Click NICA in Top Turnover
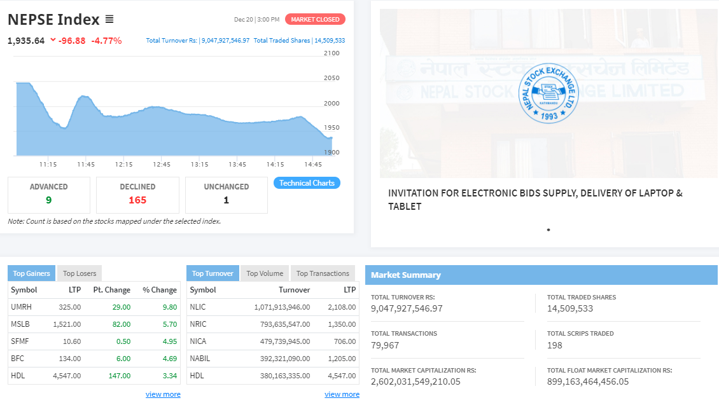 (198, 341)
